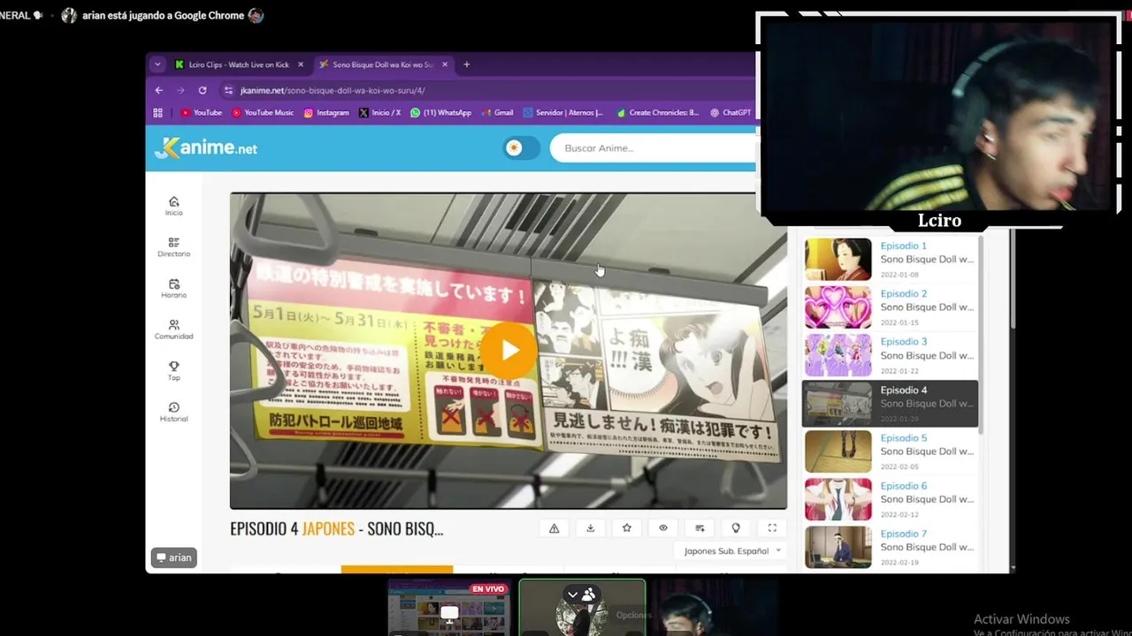Viewport: 1132px width, 636px height.
Task: Open the WhatsApp bookmark
Action: (x=440, y=112)
